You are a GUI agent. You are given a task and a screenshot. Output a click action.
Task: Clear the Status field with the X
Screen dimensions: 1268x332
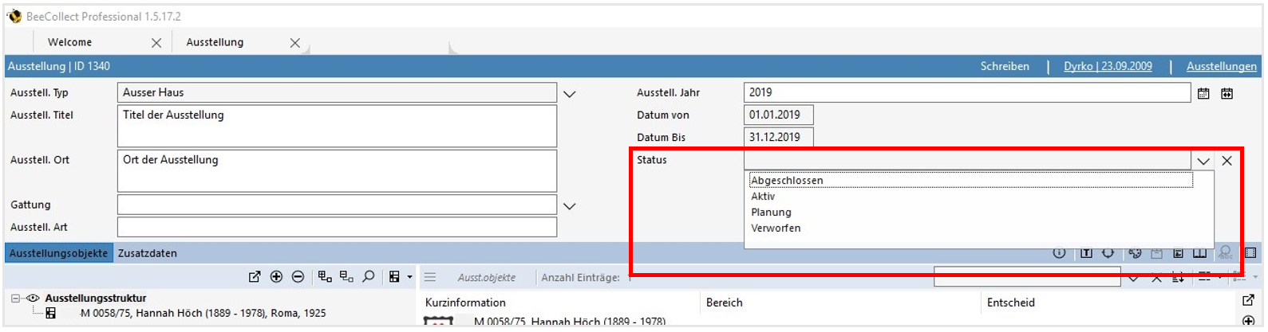pyautogui.click(x=1227, y=161)
